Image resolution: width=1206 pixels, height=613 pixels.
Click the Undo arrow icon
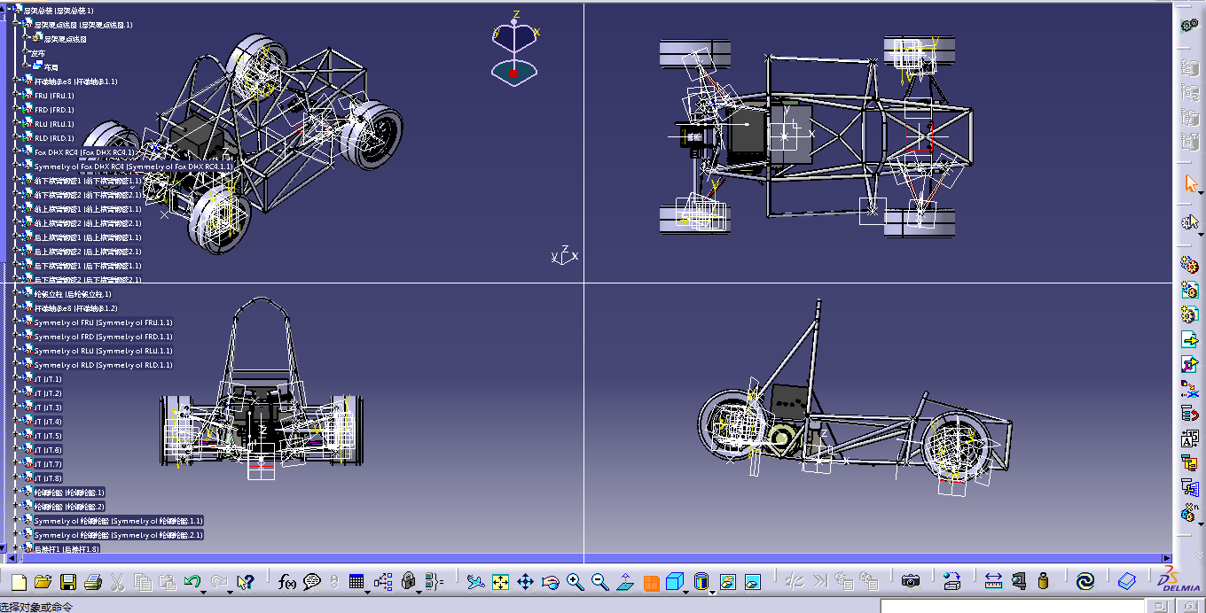tap(192, 580)
